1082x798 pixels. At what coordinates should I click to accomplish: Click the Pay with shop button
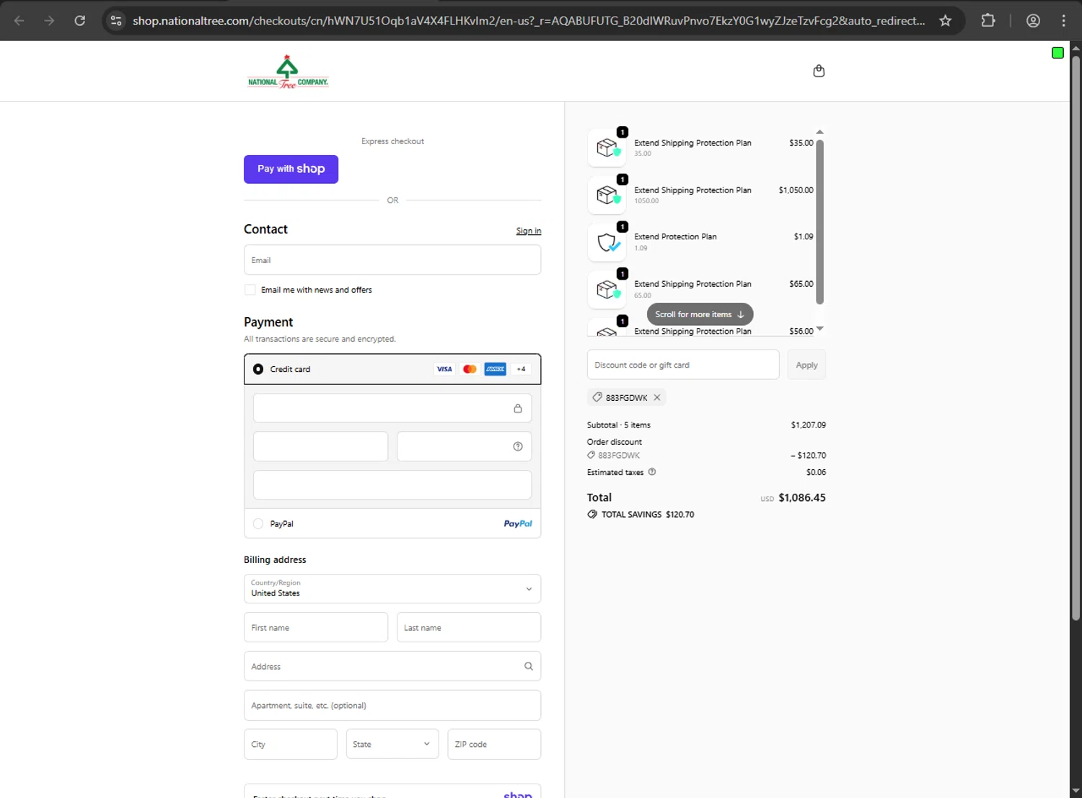[x=291, y=169]
